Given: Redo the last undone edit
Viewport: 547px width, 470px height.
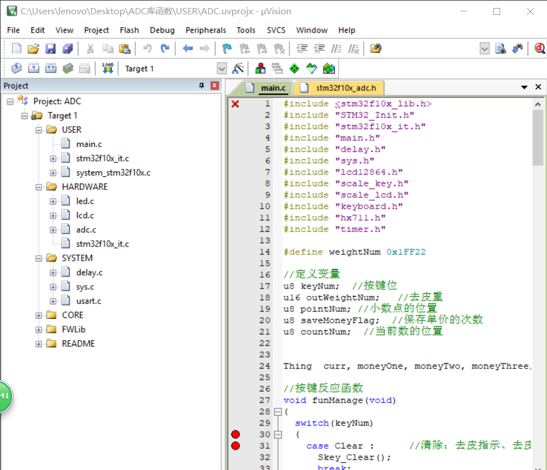Looking at the screenshot, I should click(x=164, y=48).
